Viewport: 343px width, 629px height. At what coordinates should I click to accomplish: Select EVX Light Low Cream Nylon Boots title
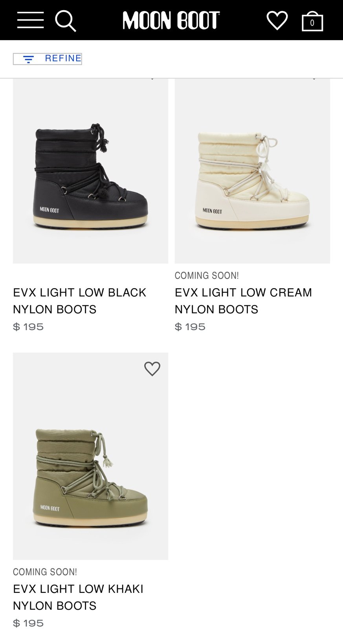pos(243,301)
